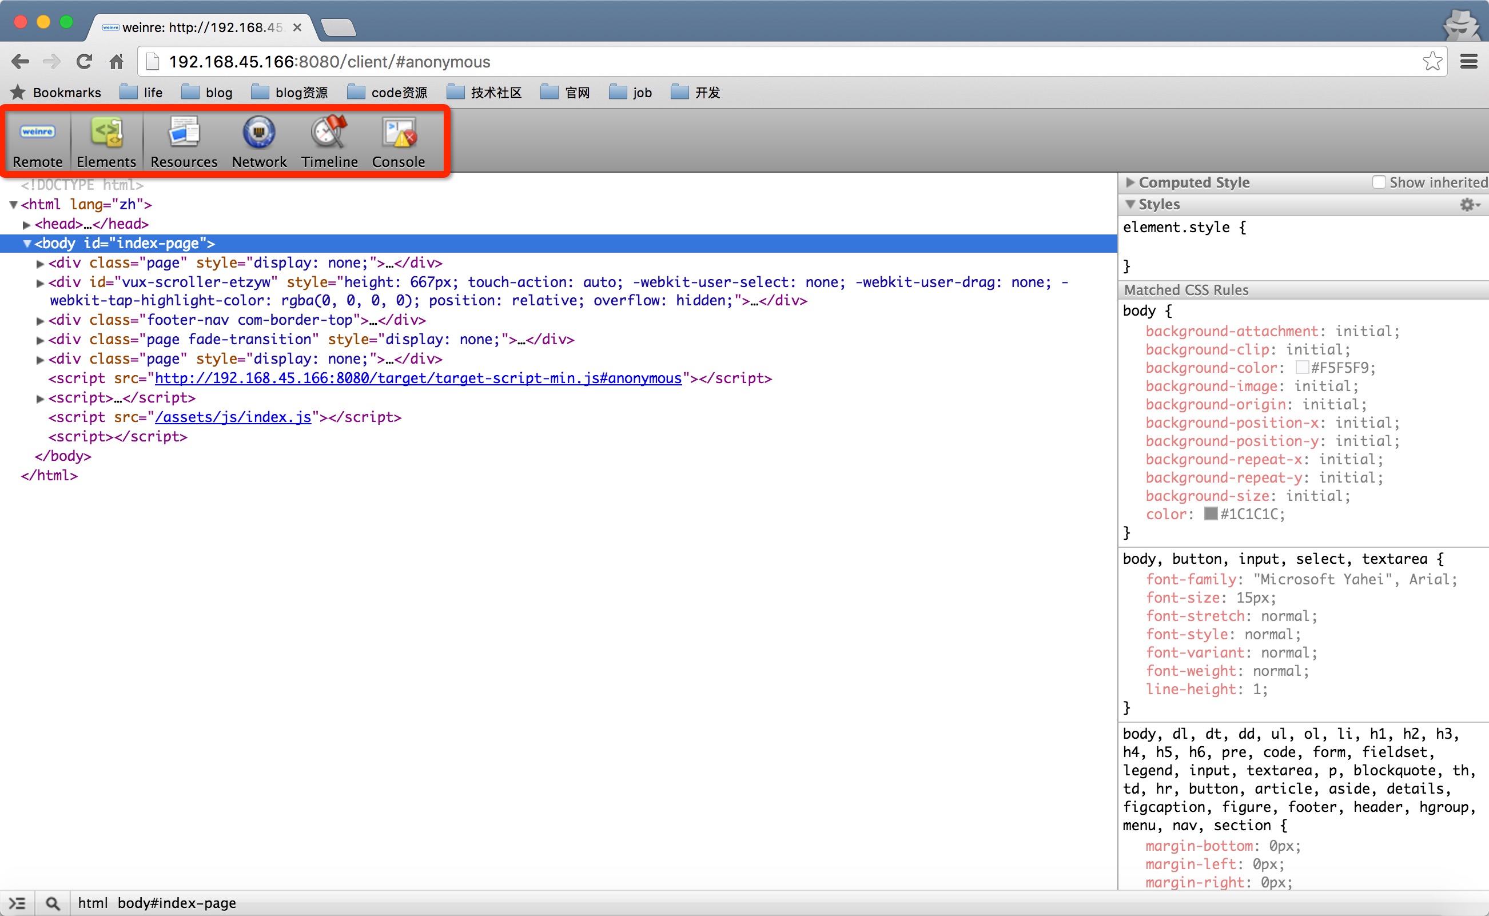Open the blog bookmarks folder
Viewport: 1489px width, 916px height.
pyautogui.click(x=208, y=93)
